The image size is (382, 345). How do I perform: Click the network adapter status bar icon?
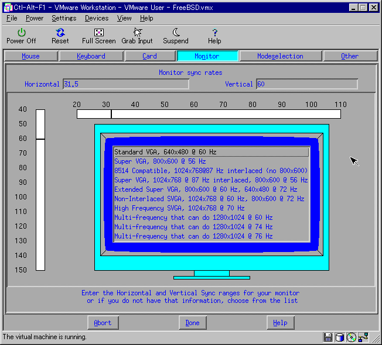click(363, 337)
